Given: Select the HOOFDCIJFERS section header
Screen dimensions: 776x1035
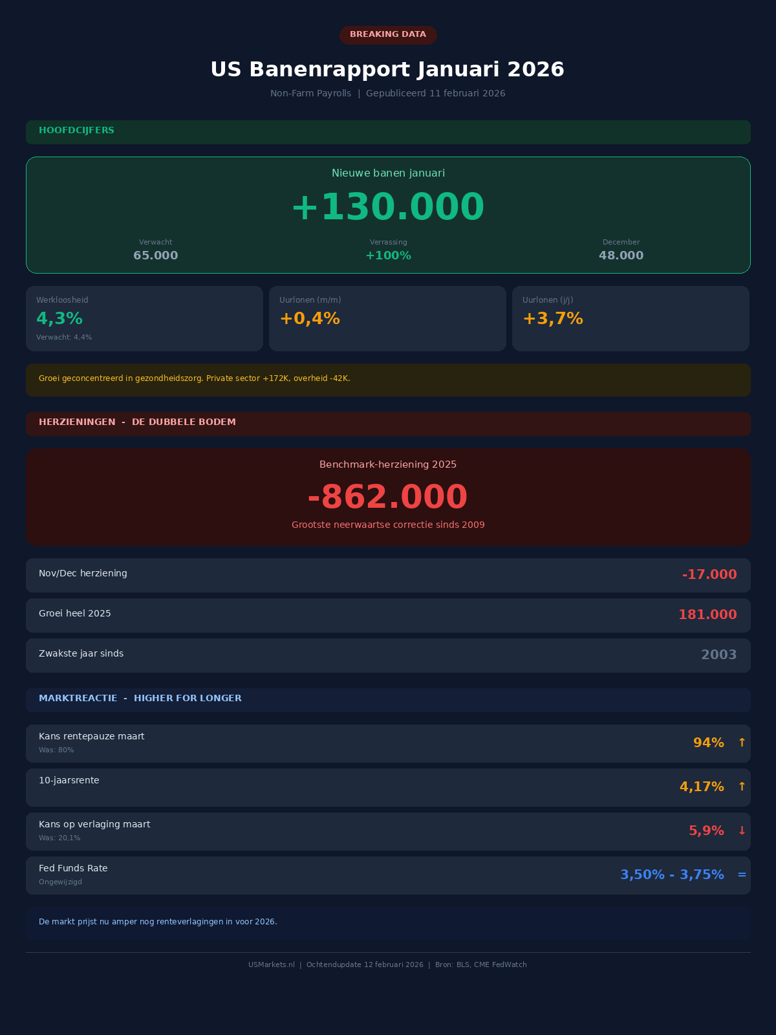Looking at the screenshot, I should coord(76,131).
